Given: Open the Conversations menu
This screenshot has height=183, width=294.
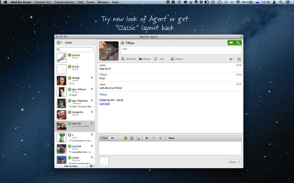Looking at the screenshot, I should point(64,2).
